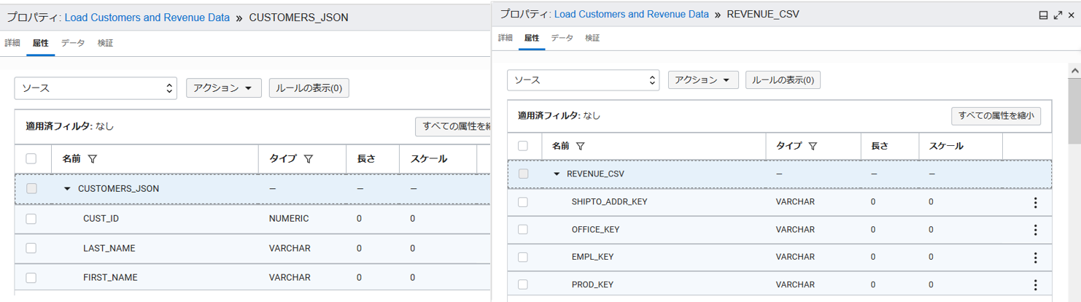Click filter icon beside right panel タイプ header
The width and height of the screenshot is (1081, 302).
pyautogui.click(x=813, y=146)
